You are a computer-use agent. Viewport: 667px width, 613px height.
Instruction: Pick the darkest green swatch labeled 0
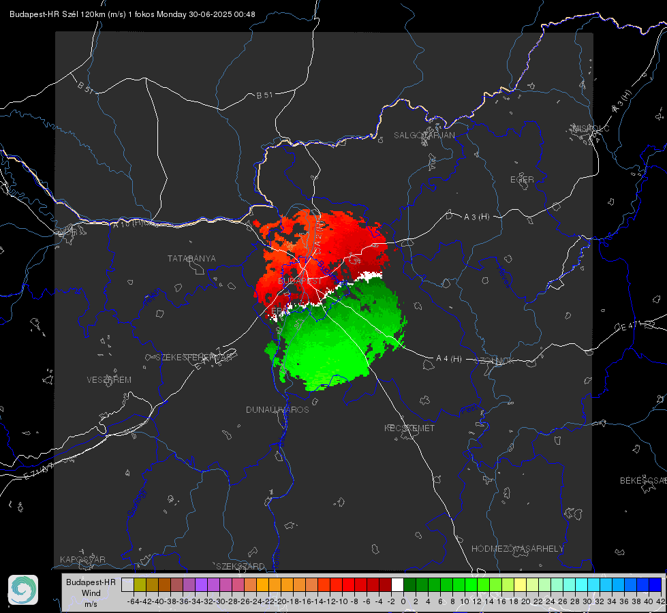(x=409, y=584)
